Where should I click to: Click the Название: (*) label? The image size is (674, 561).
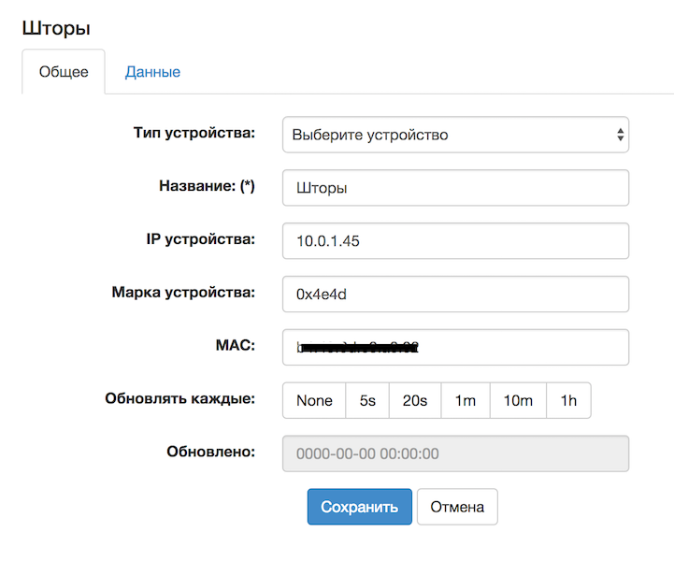point(208,186)
